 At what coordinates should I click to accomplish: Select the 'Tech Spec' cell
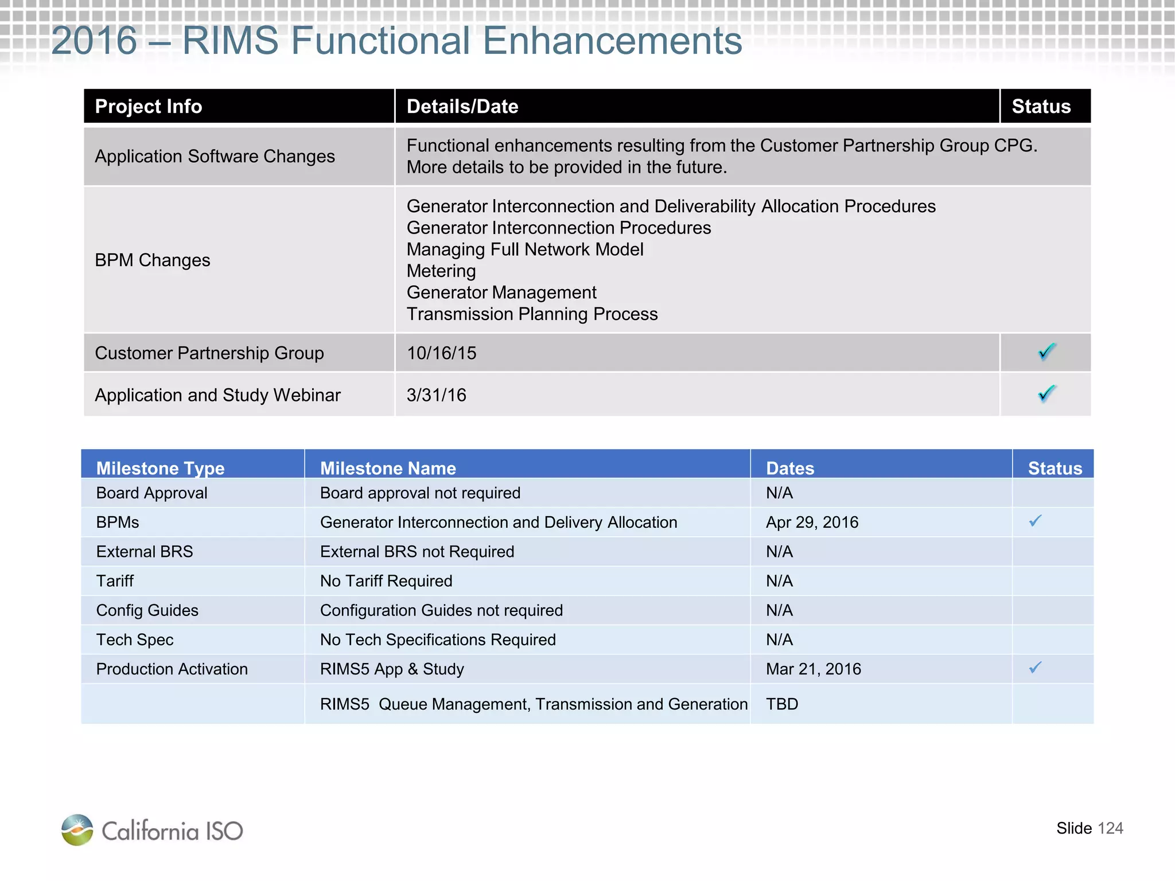[x=193, y=640]
